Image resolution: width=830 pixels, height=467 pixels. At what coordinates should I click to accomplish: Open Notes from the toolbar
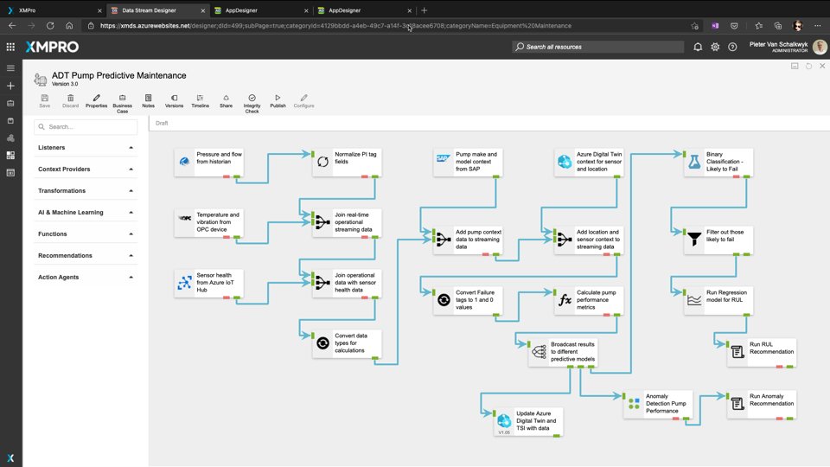(148, 100)
